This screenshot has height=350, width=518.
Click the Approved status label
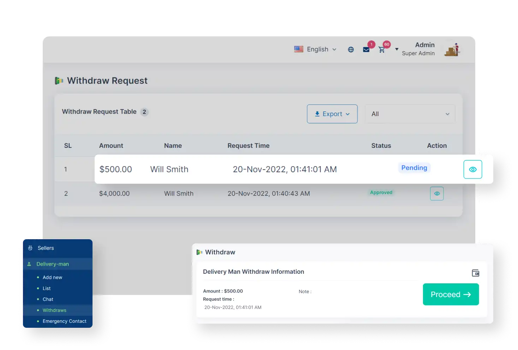point(381,193)
